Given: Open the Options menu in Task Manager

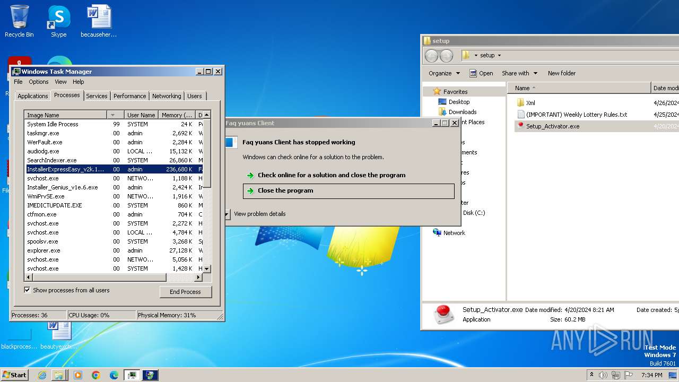Looking at the screenshot, I should tap(39, 82).
